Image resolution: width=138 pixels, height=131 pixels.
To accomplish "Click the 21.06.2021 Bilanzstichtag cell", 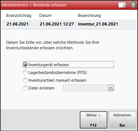I will point(18,24).
